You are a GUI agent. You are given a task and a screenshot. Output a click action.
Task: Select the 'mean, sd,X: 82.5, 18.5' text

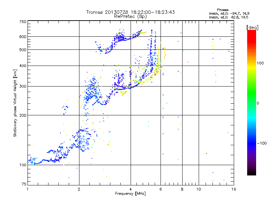click(x=229, y=17)
